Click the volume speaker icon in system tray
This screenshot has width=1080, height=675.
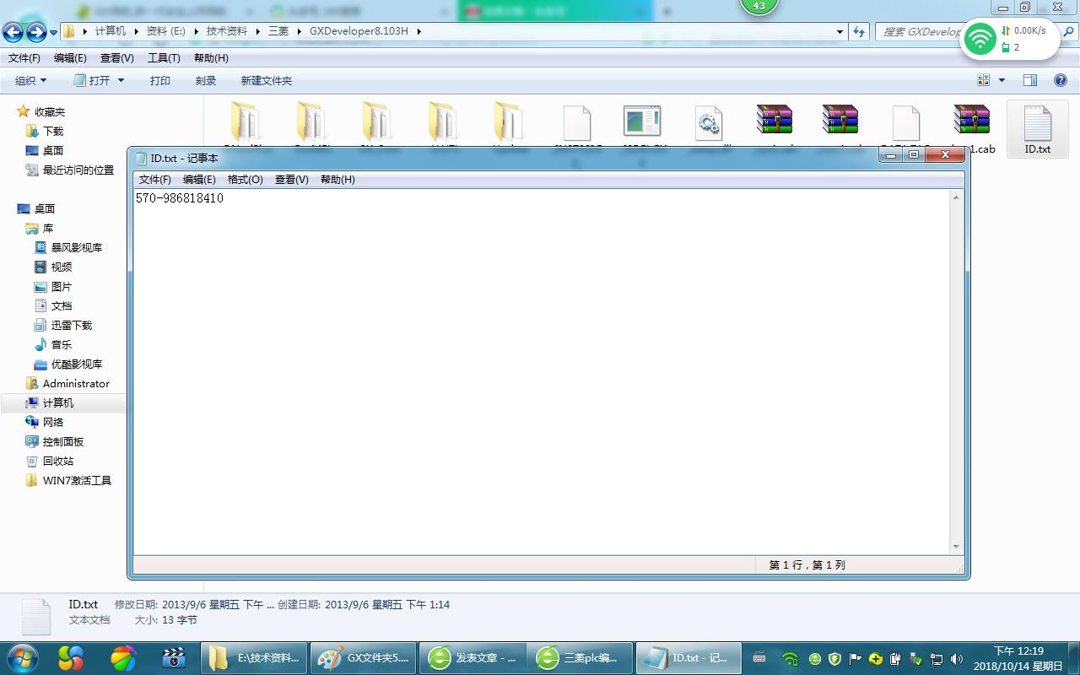pyautogui.click(x=956, y=658)
